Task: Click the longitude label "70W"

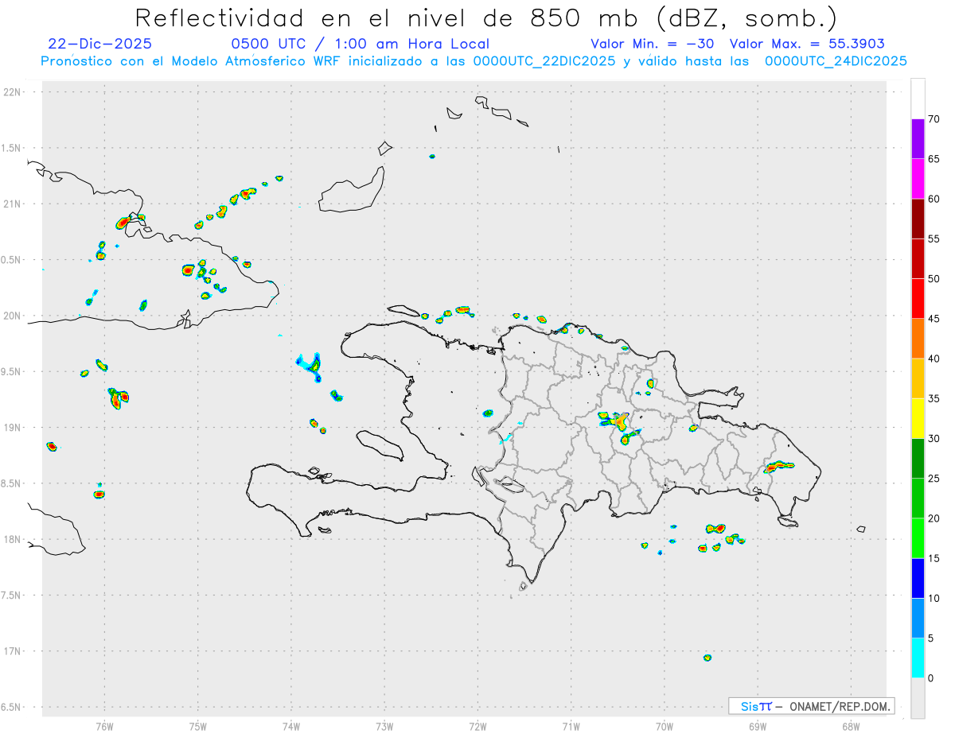Action: (665, 726)
